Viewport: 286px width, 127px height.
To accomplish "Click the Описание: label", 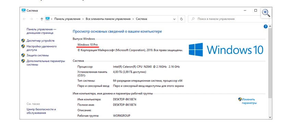I will click(84, 110).
